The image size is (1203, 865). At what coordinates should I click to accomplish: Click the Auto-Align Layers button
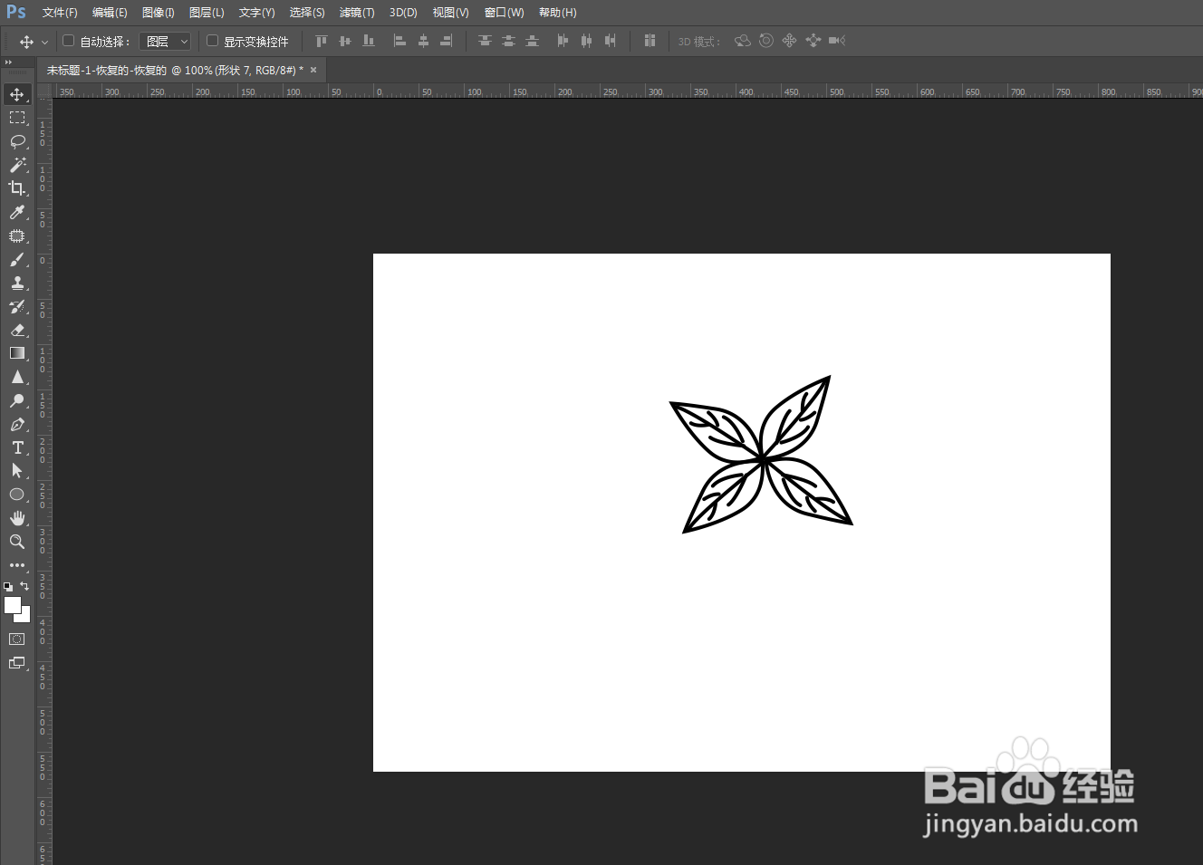point(650,41)
